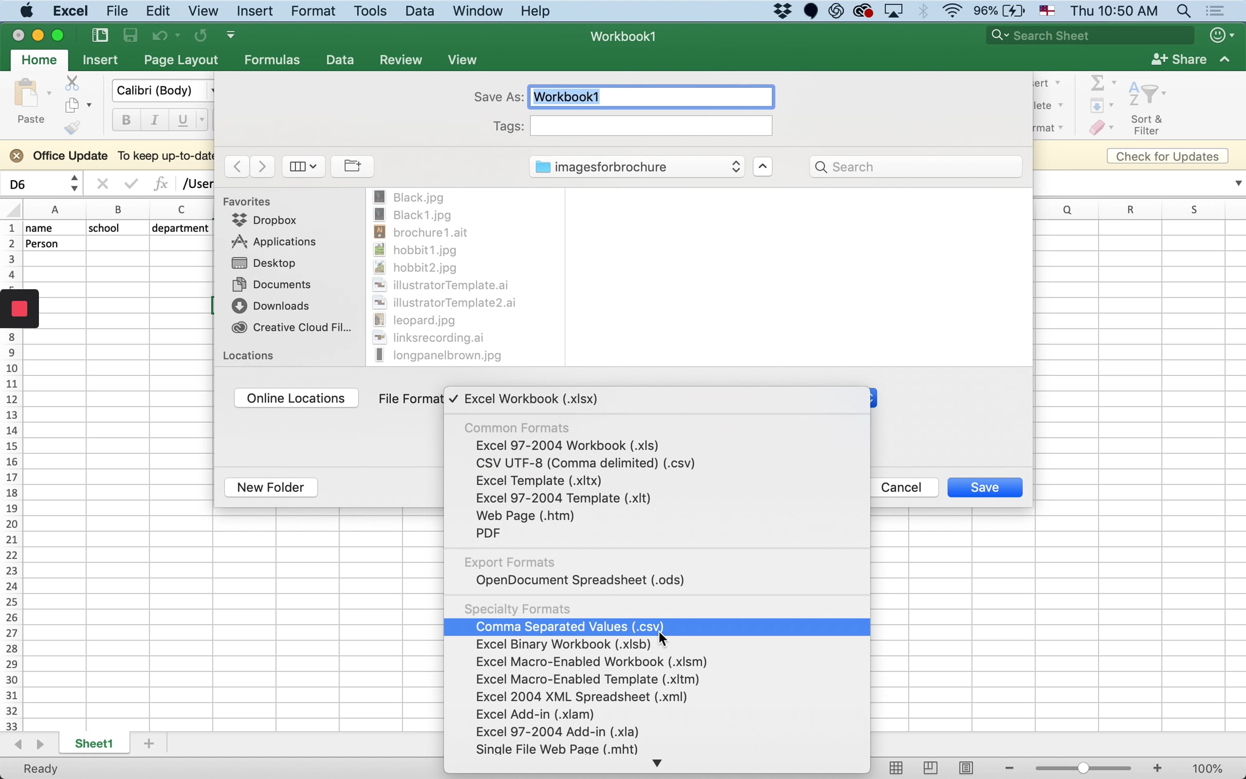Click the Save icon in title bar toolbar
This screenshot has height=779, width=1246.
tap(130, 35)
